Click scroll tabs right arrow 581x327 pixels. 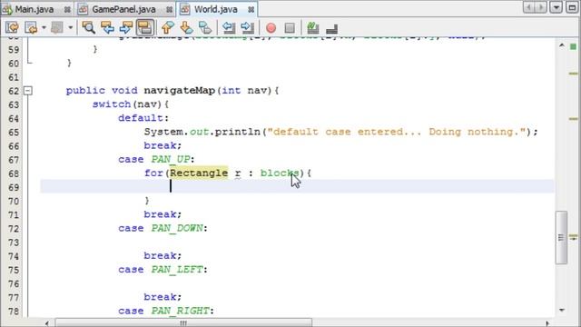pos(541,7)
